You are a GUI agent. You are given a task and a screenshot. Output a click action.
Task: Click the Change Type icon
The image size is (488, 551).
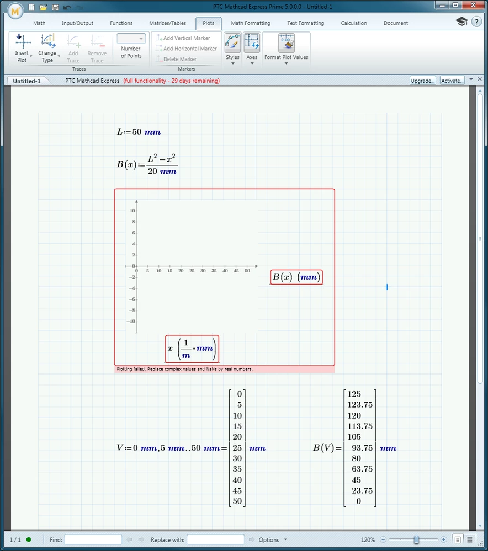pos(47,41)
